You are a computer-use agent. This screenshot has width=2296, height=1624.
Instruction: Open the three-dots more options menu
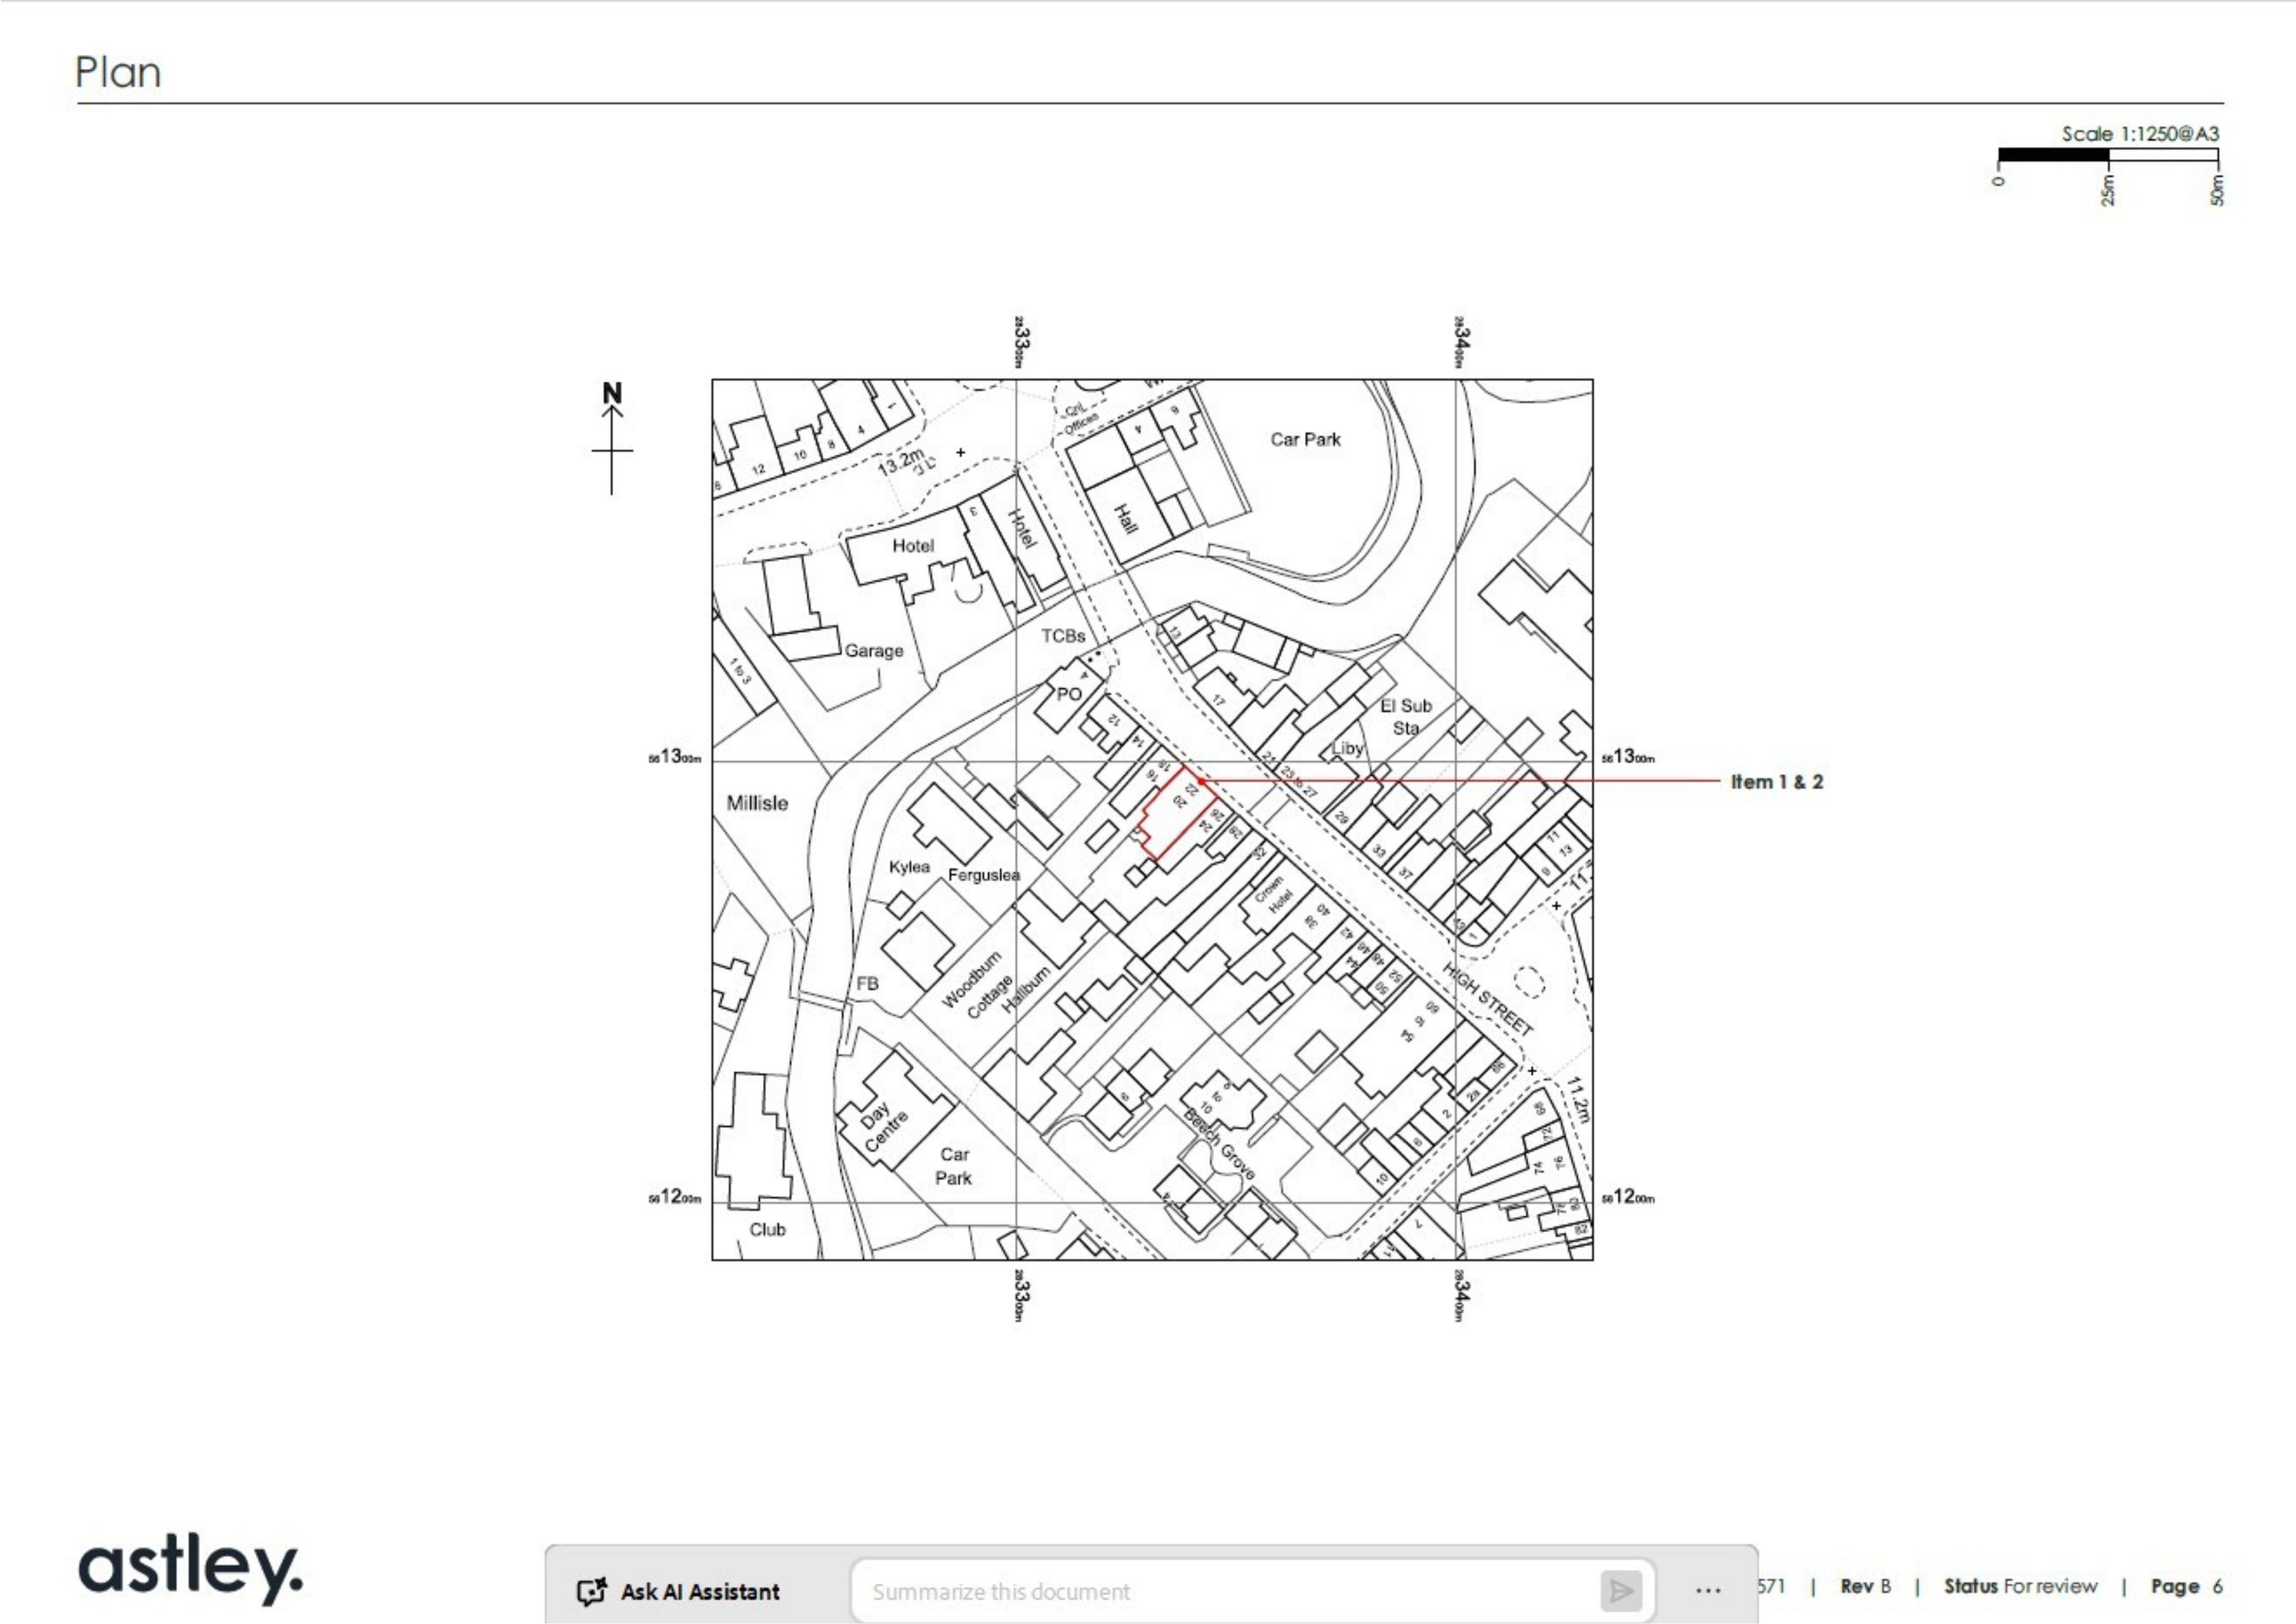coord(1708,1591)
